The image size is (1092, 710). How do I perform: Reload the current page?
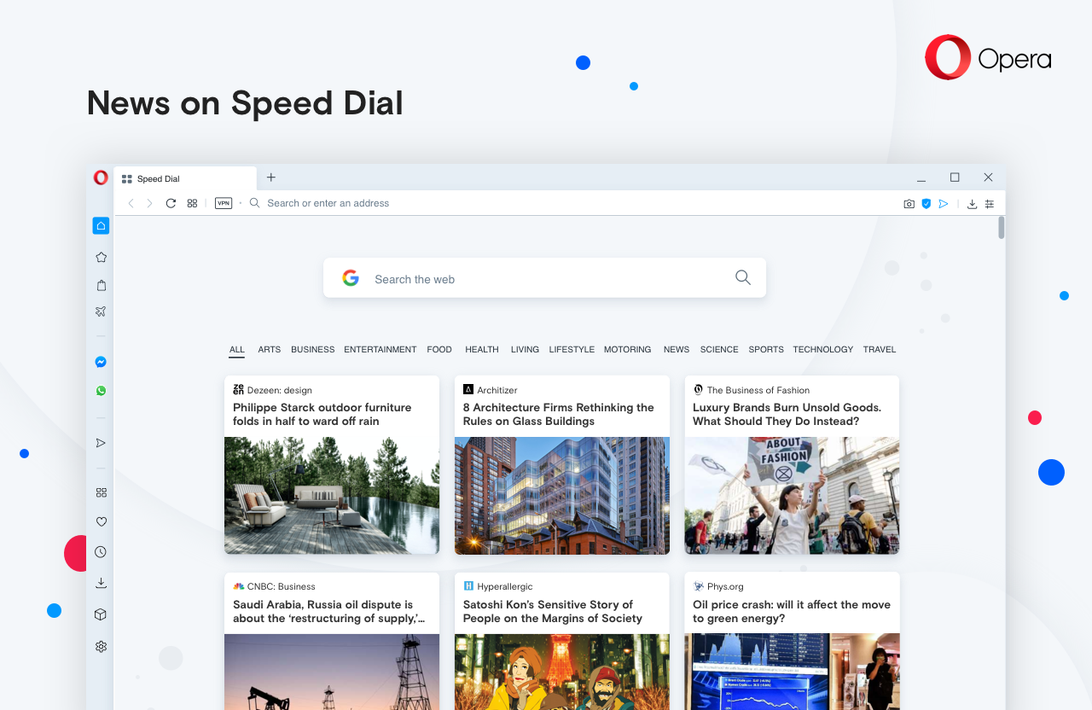tap(171, 203)
